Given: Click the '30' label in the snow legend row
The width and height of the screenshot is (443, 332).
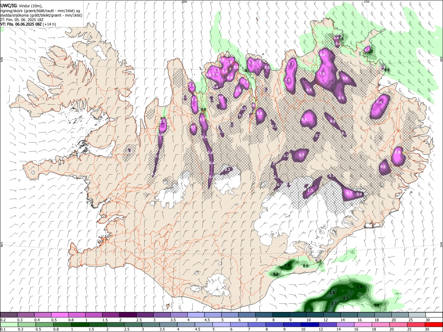Looking at the screenshot, I should pyautogui.click(x=428, y=320).
